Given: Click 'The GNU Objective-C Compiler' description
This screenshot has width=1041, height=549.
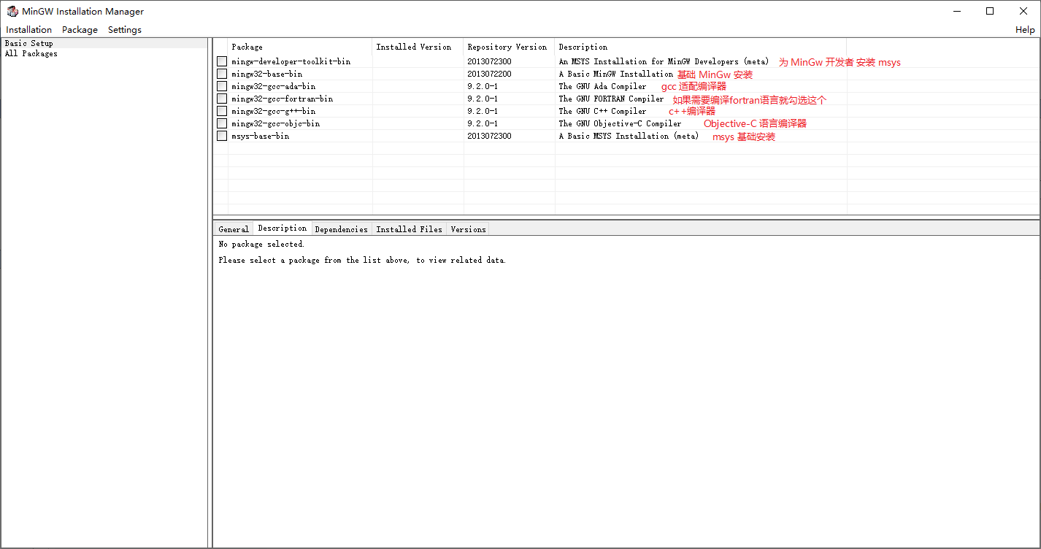Looking at the screenshot, I should pos(621,123).
